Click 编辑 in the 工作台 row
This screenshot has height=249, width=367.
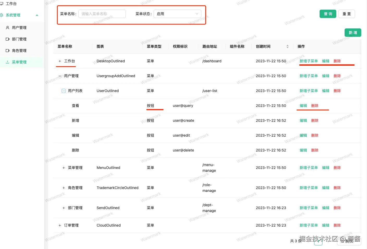[x=326, y=61]
